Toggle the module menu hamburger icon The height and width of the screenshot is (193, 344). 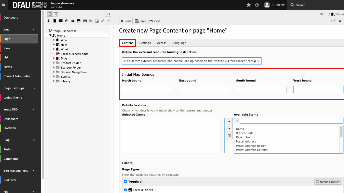tap(4, 5)
